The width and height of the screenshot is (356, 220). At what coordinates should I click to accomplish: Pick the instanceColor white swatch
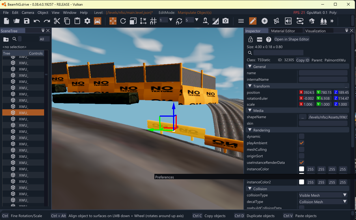[x=302, y=169]
